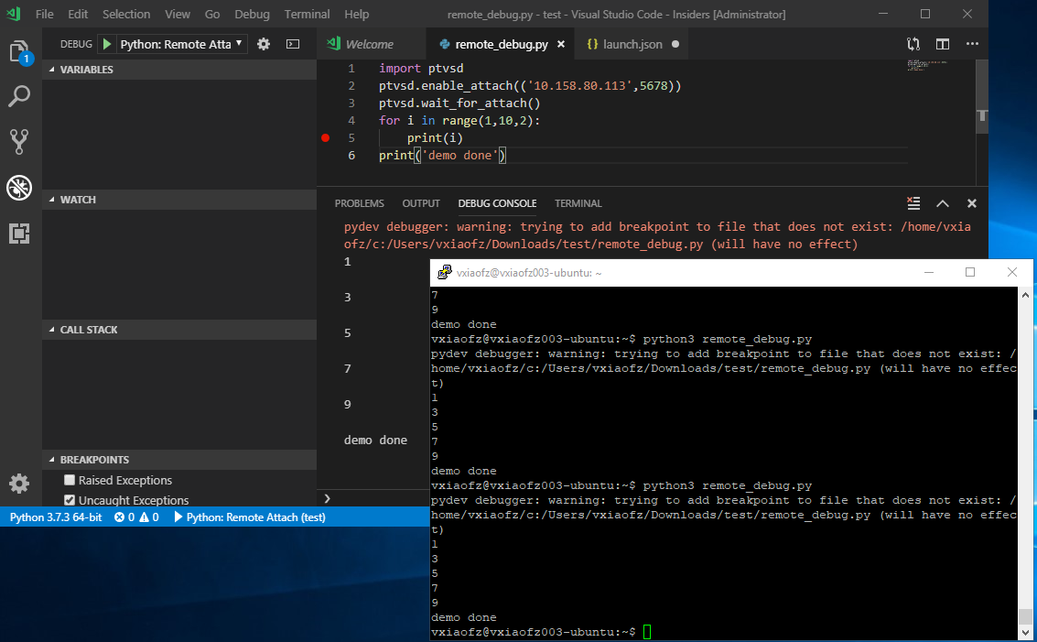Split the editor with the split icon
The image size is (1037, 642).
pos(944,43)
